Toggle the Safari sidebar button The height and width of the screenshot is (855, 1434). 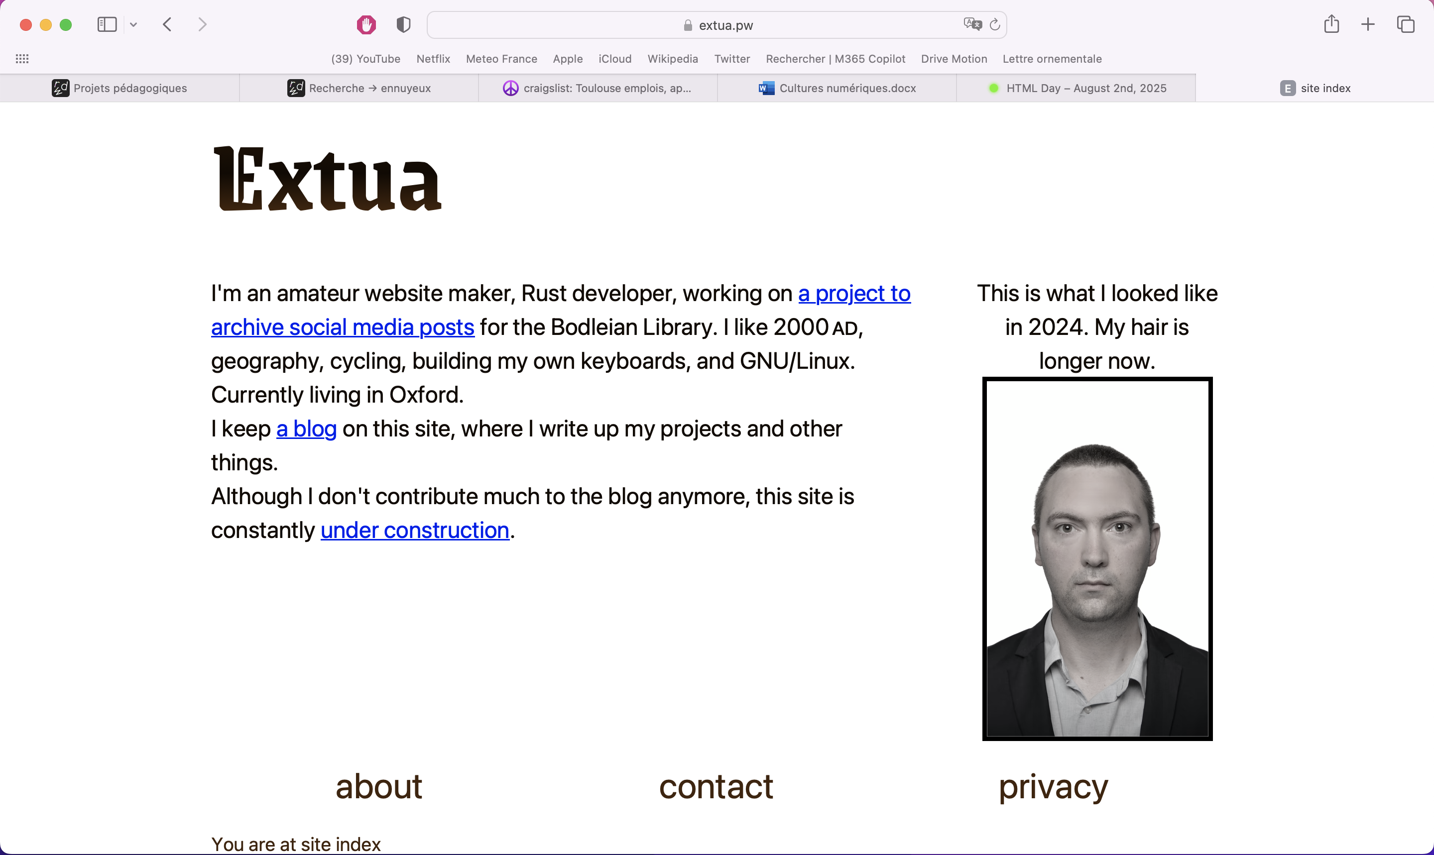point(107,25)
